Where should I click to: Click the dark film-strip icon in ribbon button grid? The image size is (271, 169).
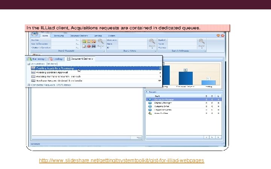94,46
